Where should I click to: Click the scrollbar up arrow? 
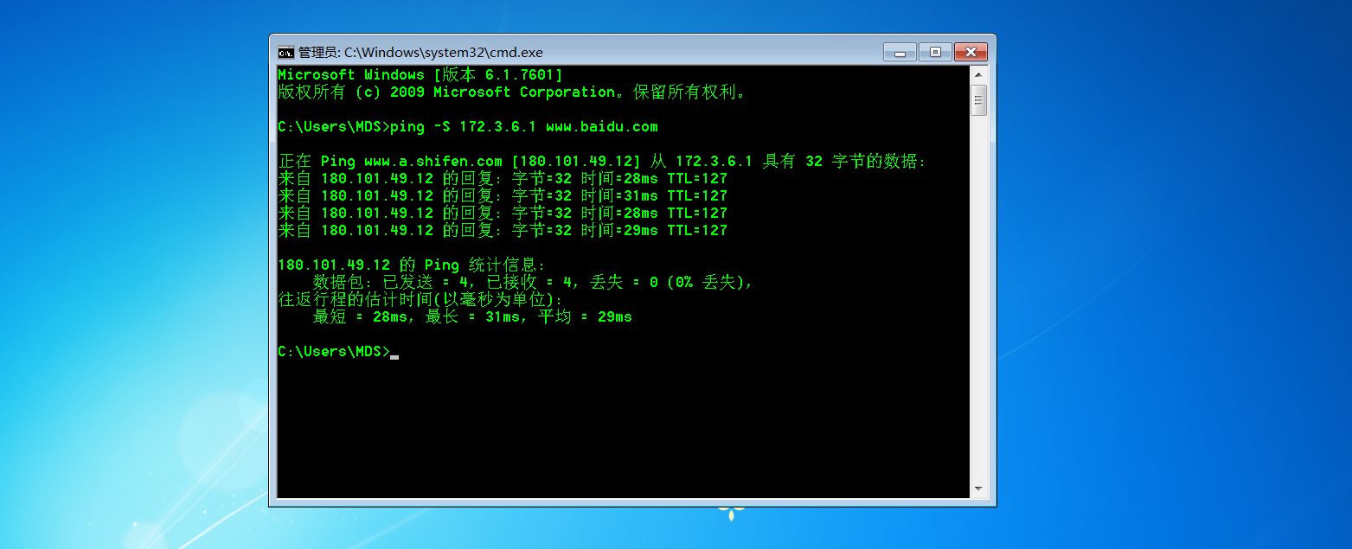pos(978,75)
